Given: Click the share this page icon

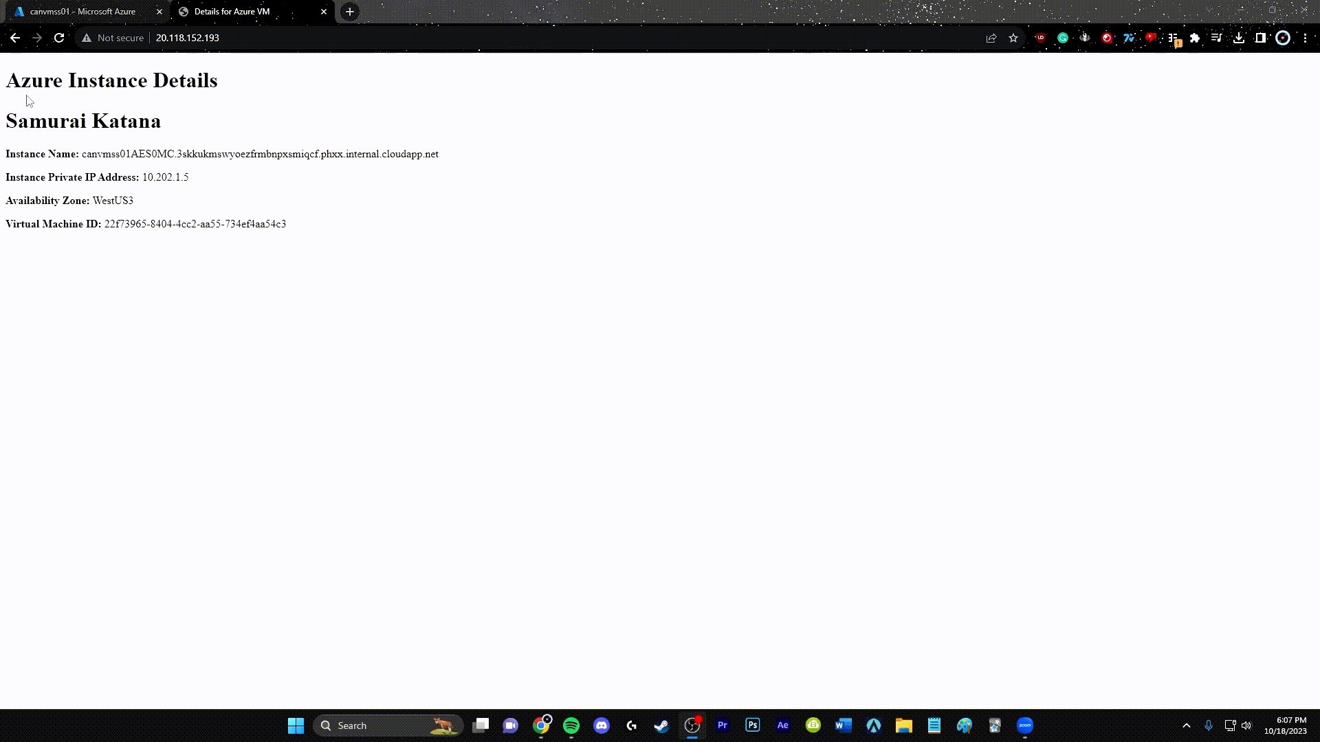Looking at the screenshot, I should click(991, 38).
